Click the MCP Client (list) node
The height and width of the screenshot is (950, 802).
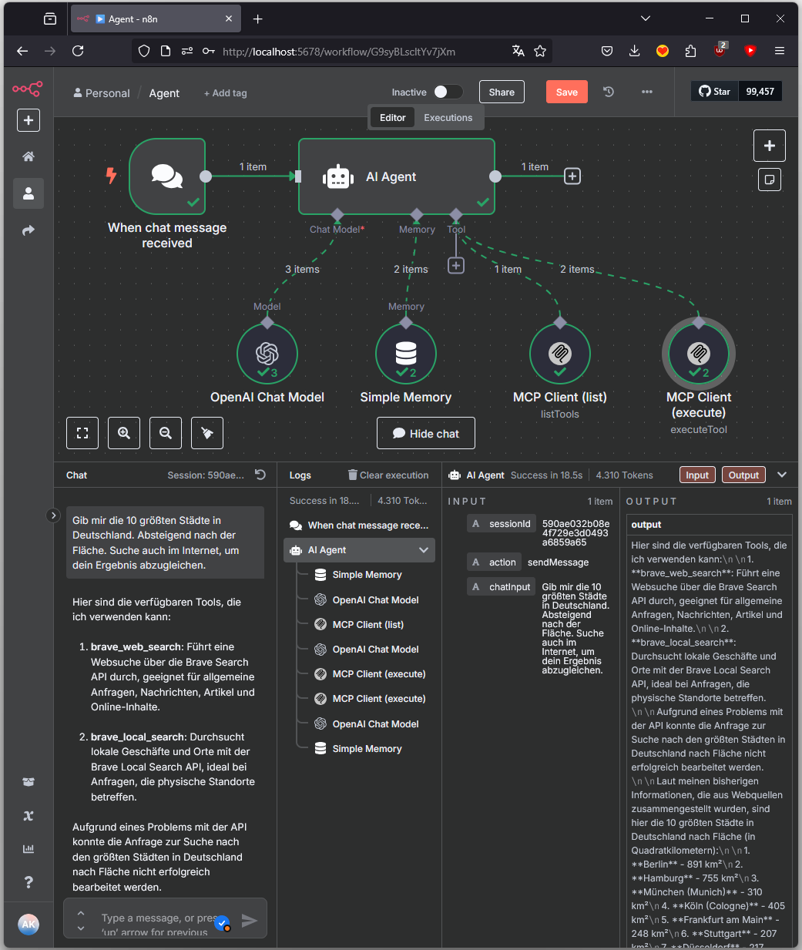pos(560,354)
